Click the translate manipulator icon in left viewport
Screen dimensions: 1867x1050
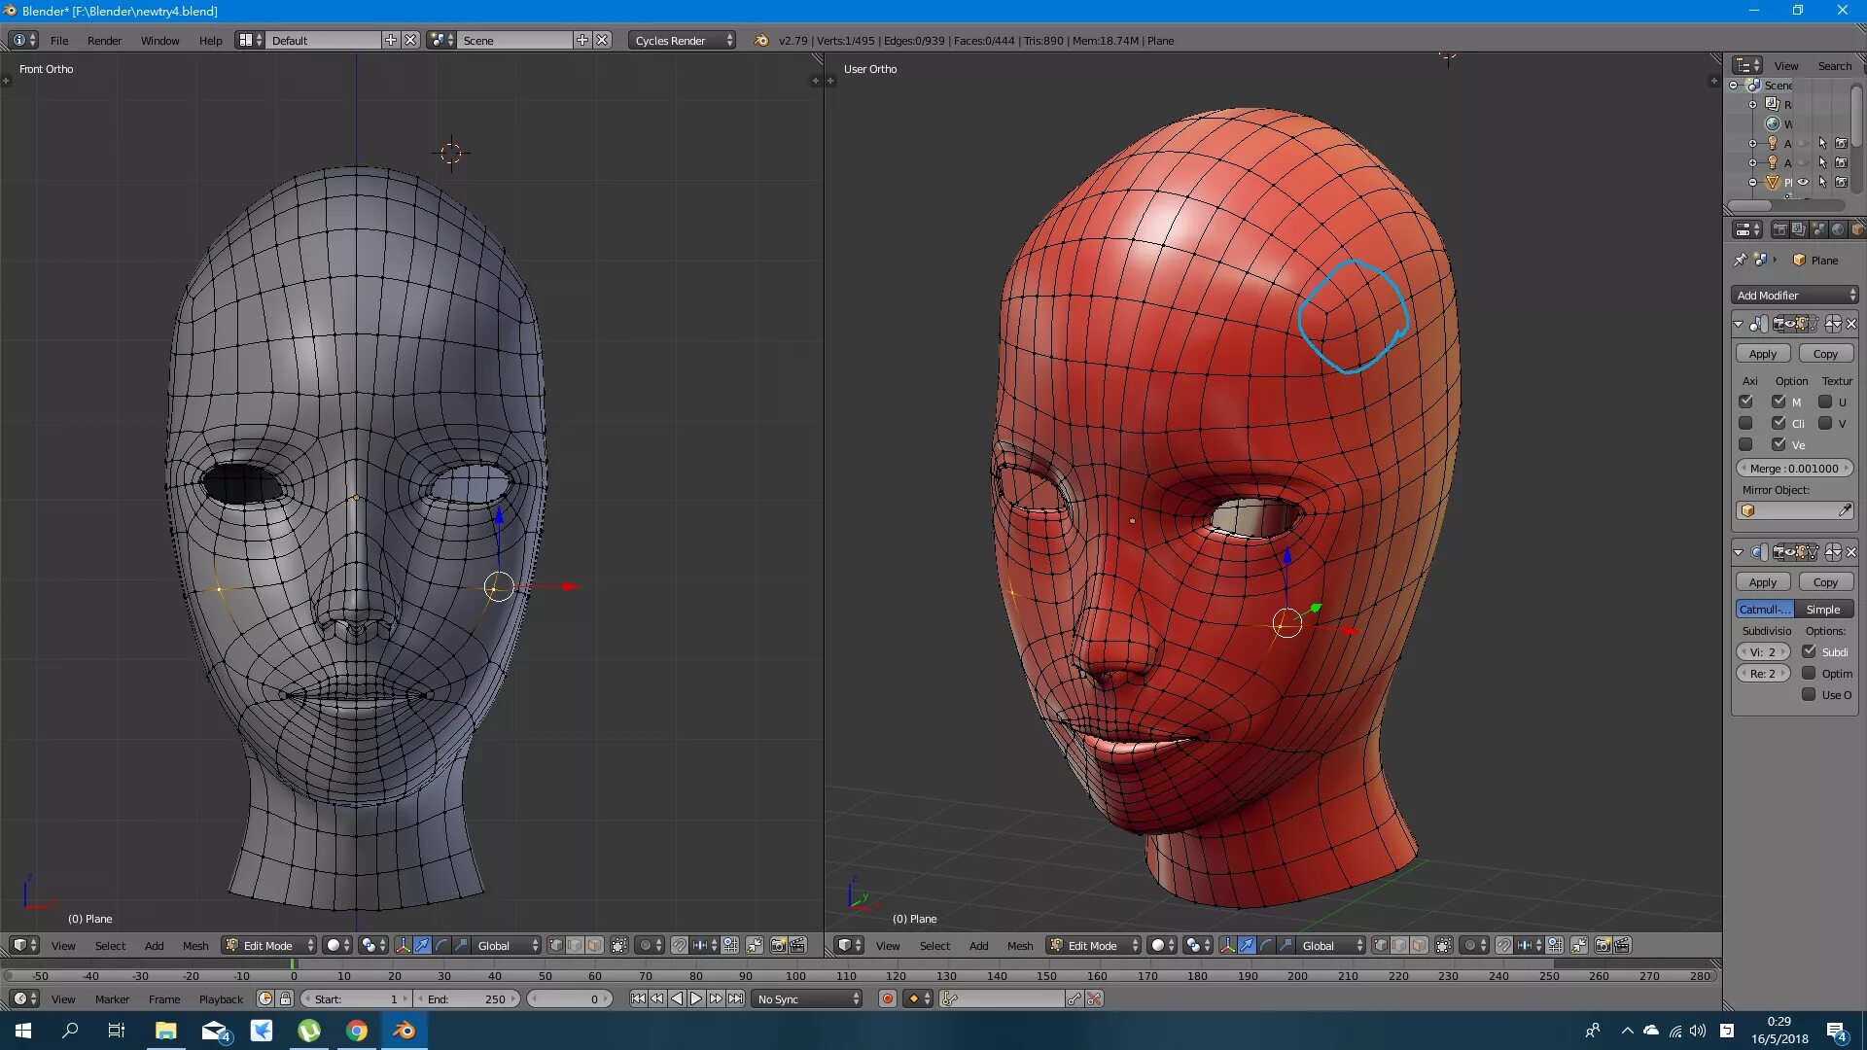(422, 945)
